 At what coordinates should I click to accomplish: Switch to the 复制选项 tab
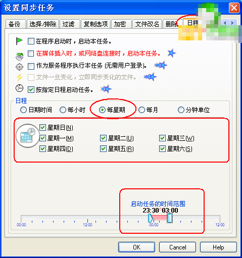click(x=95, y=24)
